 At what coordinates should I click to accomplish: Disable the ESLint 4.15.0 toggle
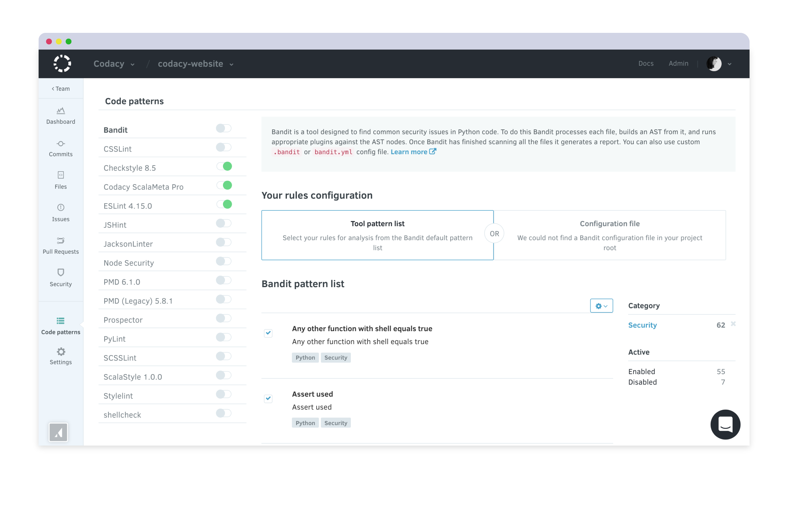coord(224,204)
